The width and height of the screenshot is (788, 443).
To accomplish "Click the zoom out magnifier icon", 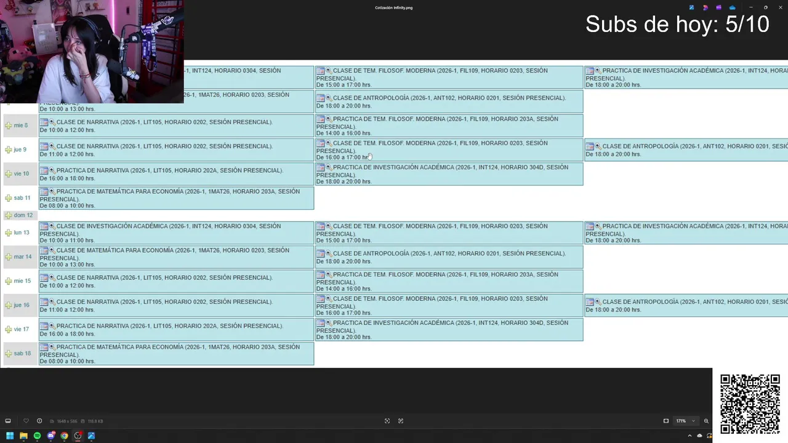I will click(706, 421).
